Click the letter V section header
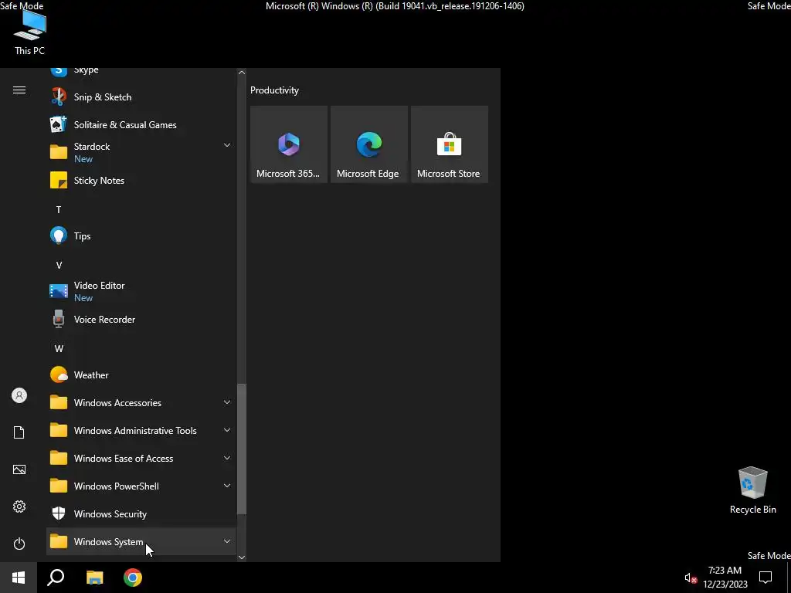Screen dimensions: 791x593 click(59, 266)
